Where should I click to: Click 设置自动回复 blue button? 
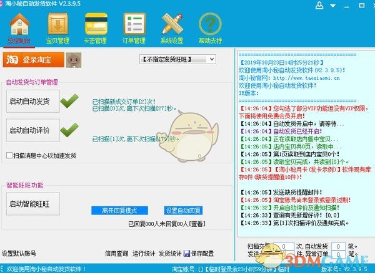click(183, 211)
